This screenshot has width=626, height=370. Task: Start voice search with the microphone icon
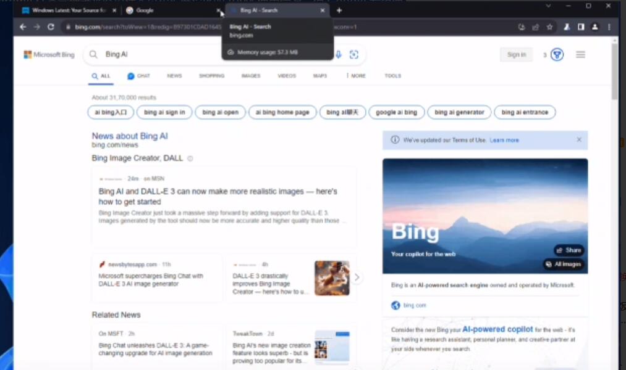(339, 54)
